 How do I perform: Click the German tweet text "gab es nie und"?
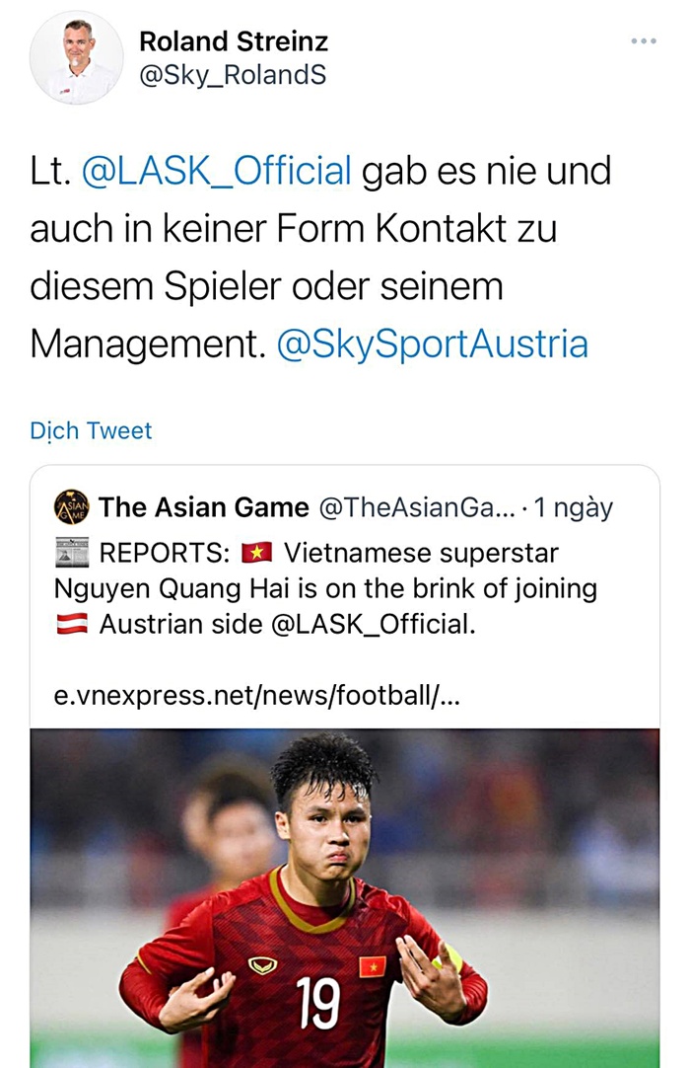[x=486, y=171]
